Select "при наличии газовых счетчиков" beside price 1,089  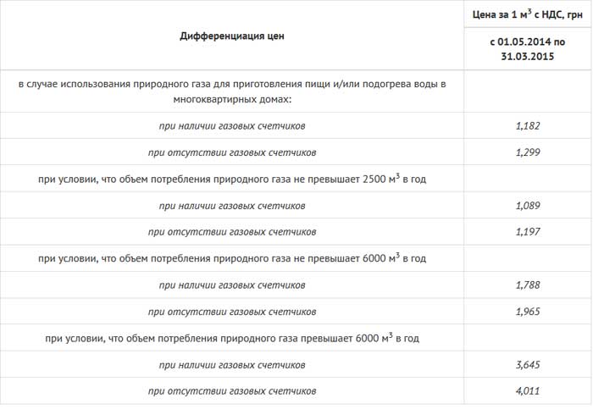pyautogui.click(x=232, y=206)
